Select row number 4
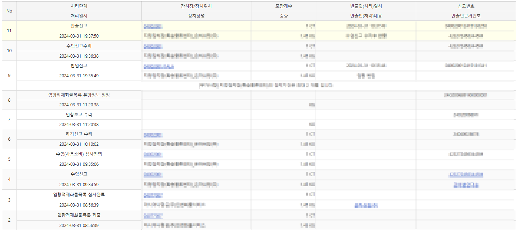 coord(9,179)
